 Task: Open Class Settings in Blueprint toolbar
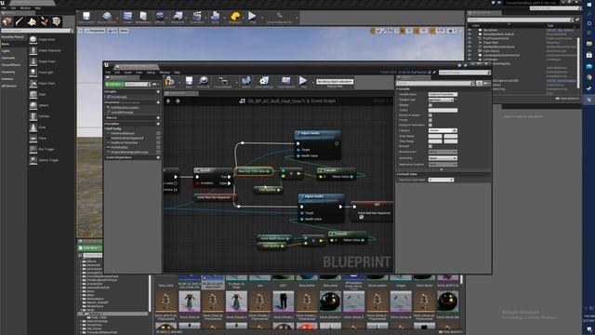(264, 82)
